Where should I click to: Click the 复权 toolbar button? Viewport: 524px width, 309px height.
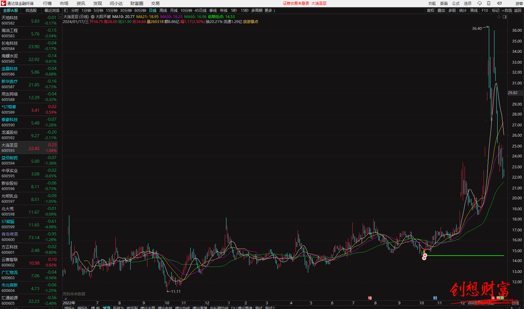pyautogui.click(x=431, y=11)
